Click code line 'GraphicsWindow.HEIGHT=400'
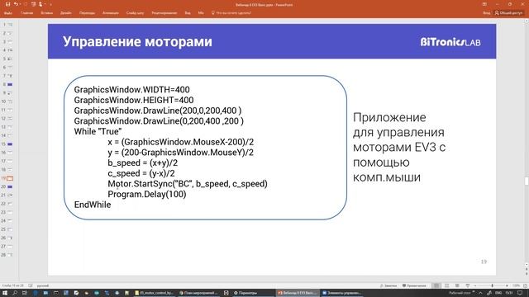Viewport: 529px width, 297px height. [x=134, y=100]
